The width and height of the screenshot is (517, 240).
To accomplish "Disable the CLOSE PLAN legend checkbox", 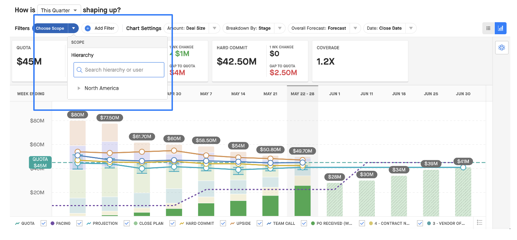I will [173, 223].
